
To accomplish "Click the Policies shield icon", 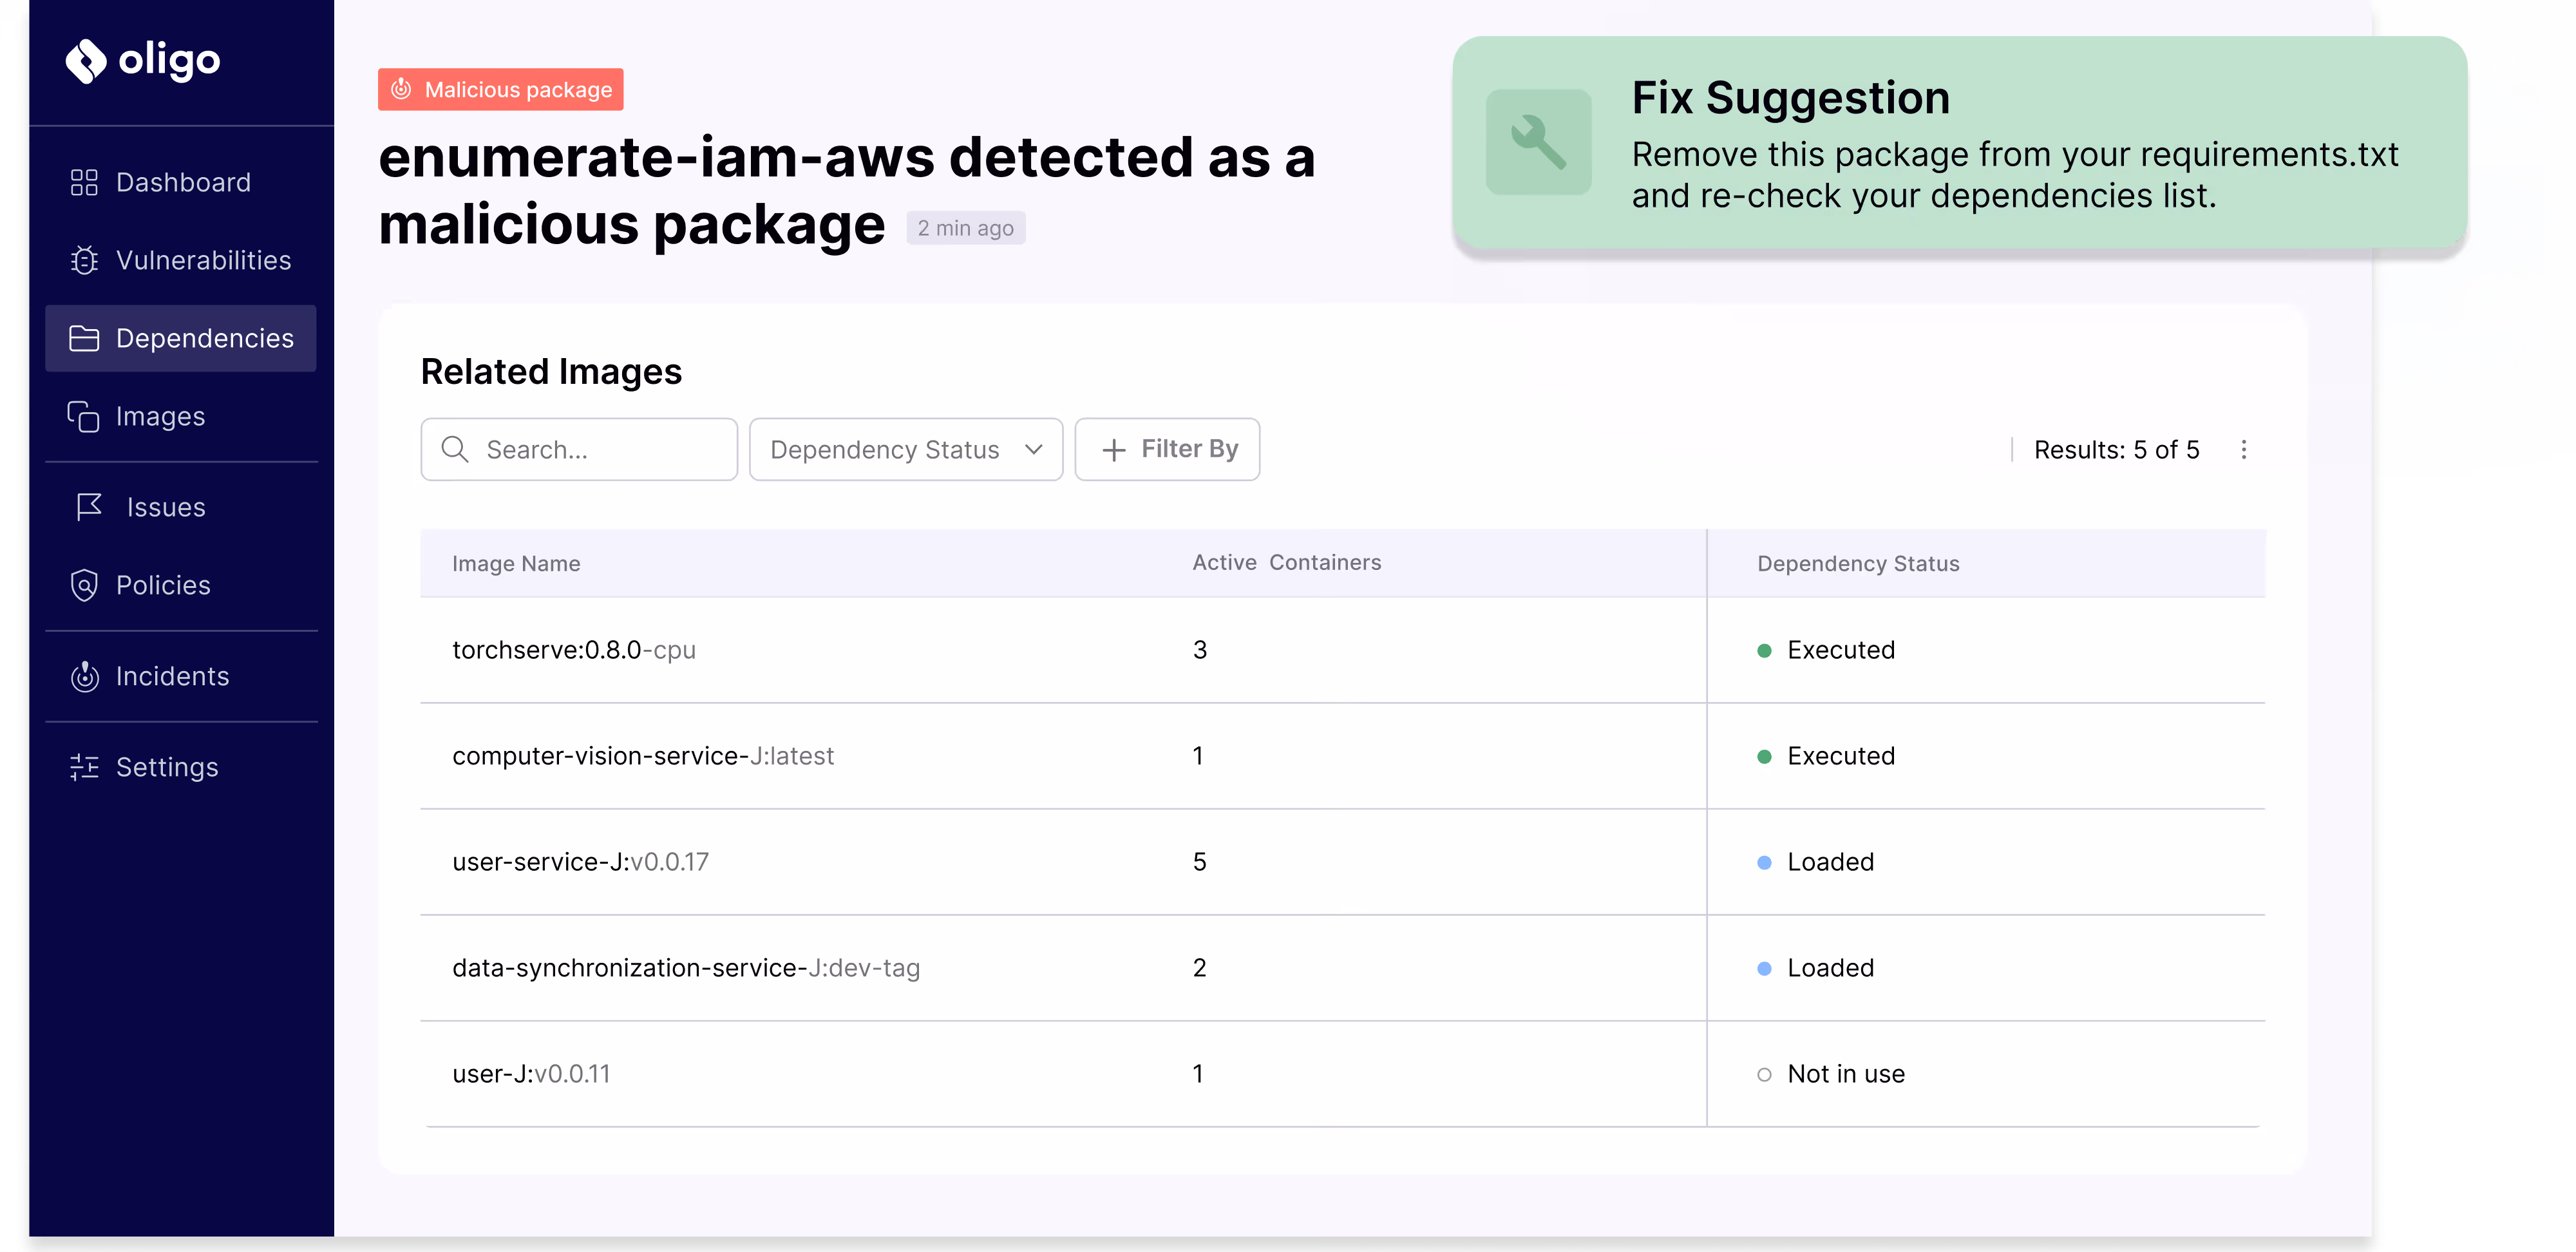I will [x=84, y=585].
